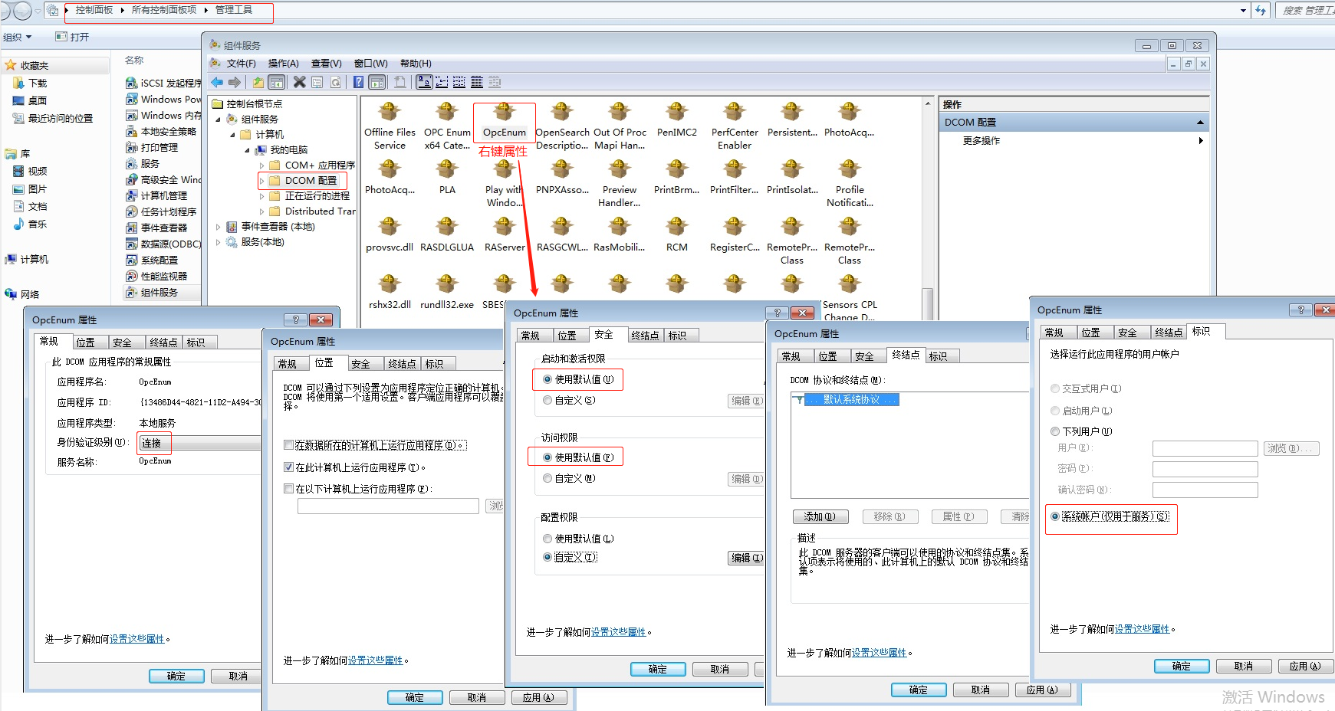Open the 窗口(W) menu
Viewport: 1335px width, 711px height.
(370, 64)
